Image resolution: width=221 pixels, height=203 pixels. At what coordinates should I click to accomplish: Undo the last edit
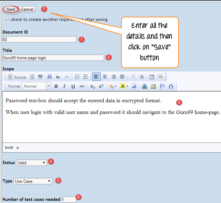tap(58, 77)
